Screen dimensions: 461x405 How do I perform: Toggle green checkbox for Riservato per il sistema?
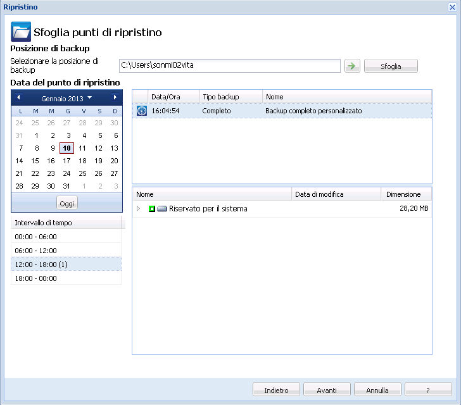(x=152, y=209)
